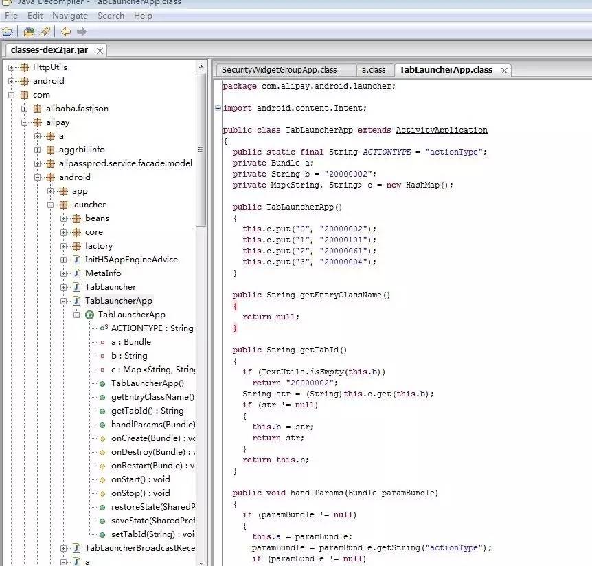Select getTabId() method in the tree
592x566 pixels.
point(147,411)
